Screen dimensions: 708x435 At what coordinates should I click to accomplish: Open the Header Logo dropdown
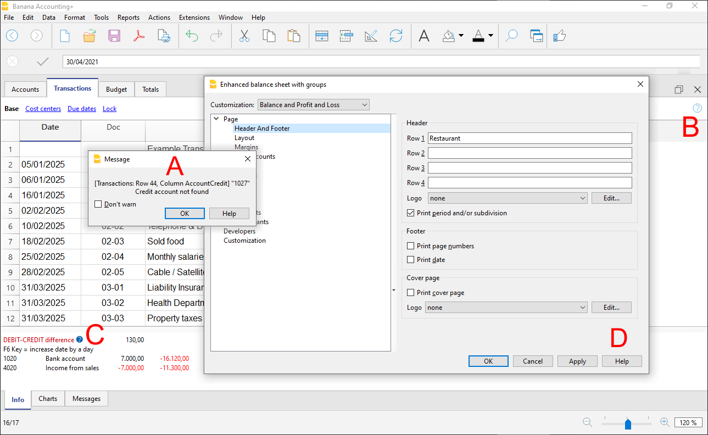[508, 198]
